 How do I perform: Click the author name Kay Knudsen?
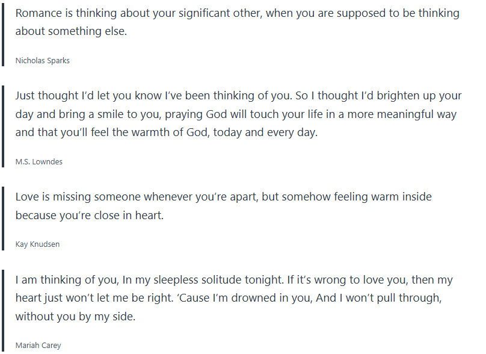pyautogui.click(x=37, y=244)
